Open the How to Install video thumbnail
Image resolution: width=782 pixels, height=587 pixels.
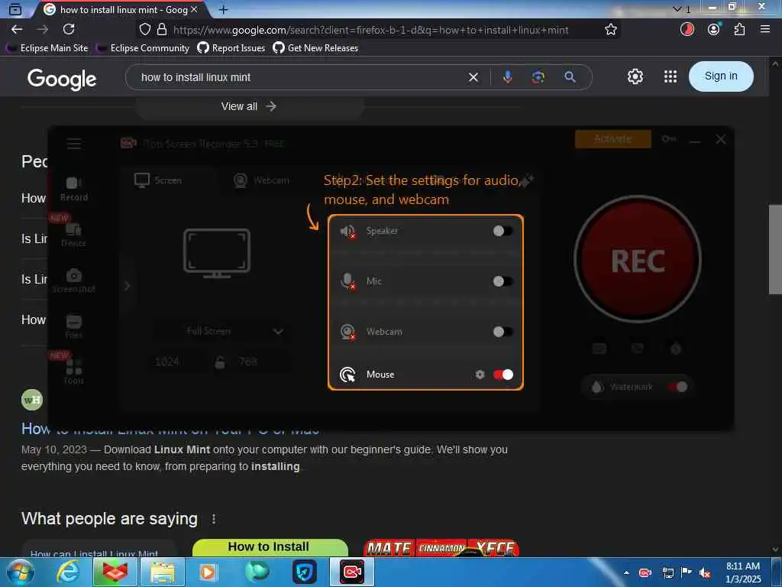click(x=270, y=547)
